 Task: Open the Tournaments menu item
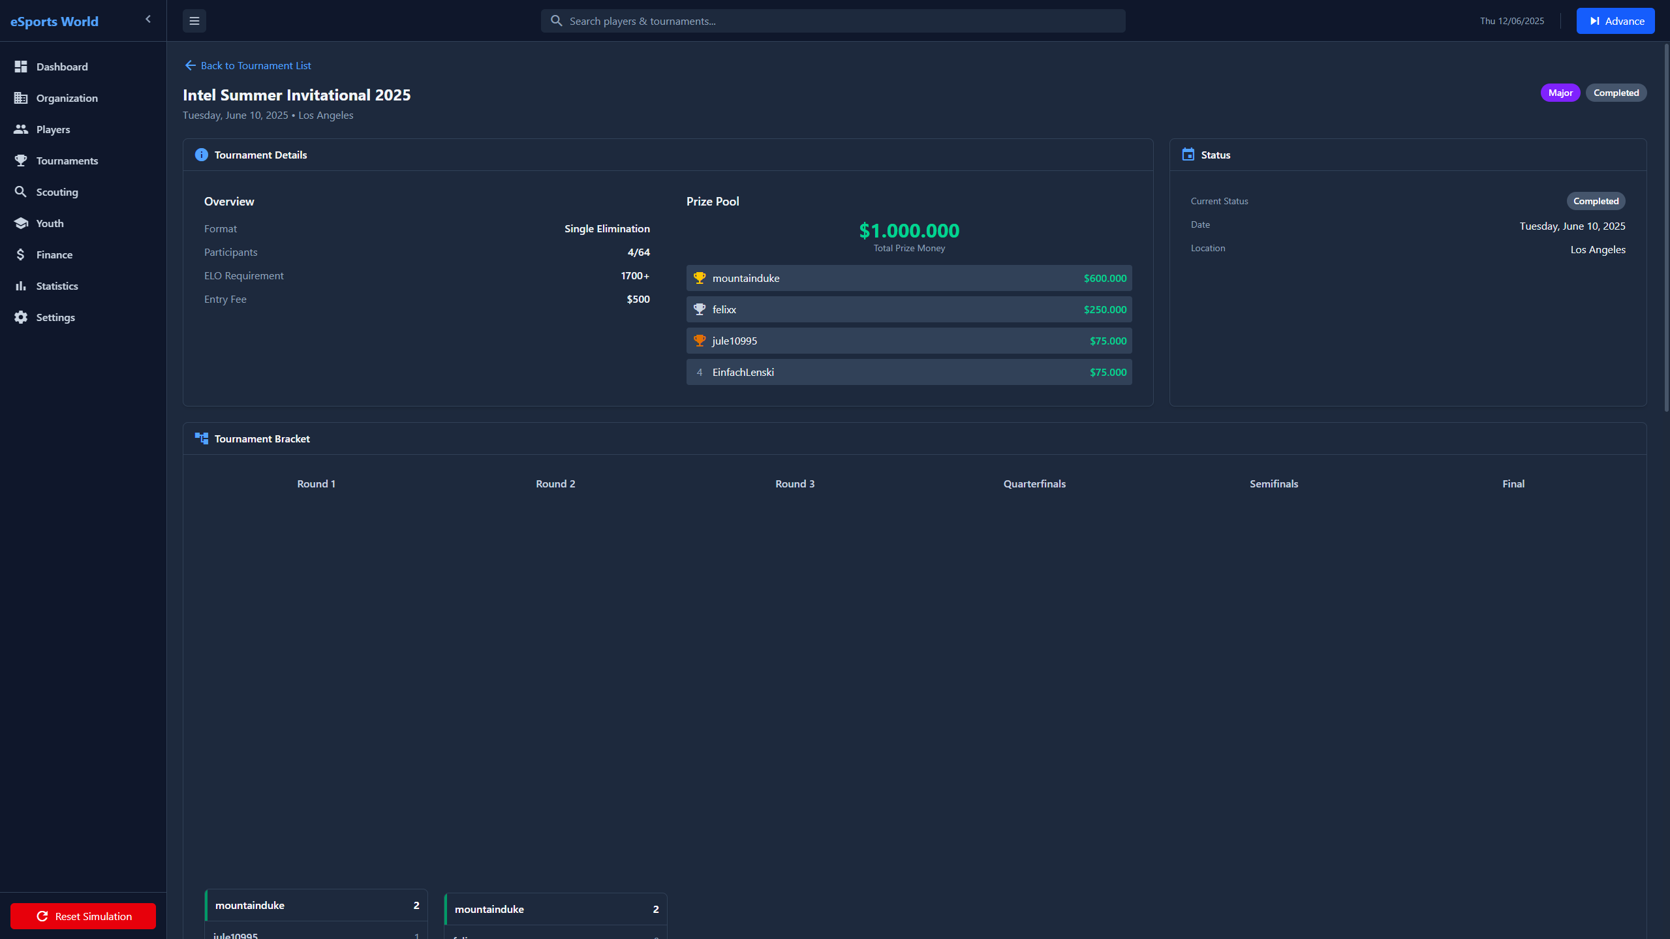coord(83,161)
